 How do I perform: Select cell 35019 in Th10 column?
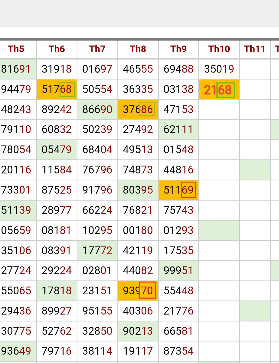(219, 69)
